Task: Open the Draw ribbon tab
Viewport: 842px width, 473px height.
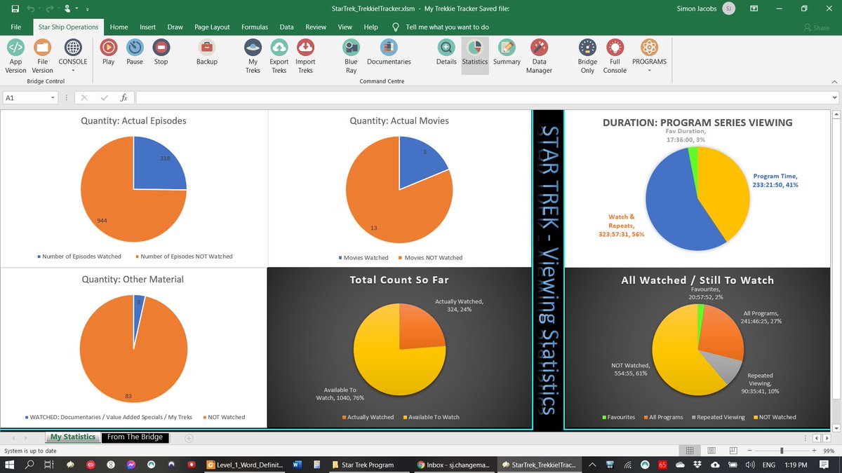Action: tap(175, 27)
